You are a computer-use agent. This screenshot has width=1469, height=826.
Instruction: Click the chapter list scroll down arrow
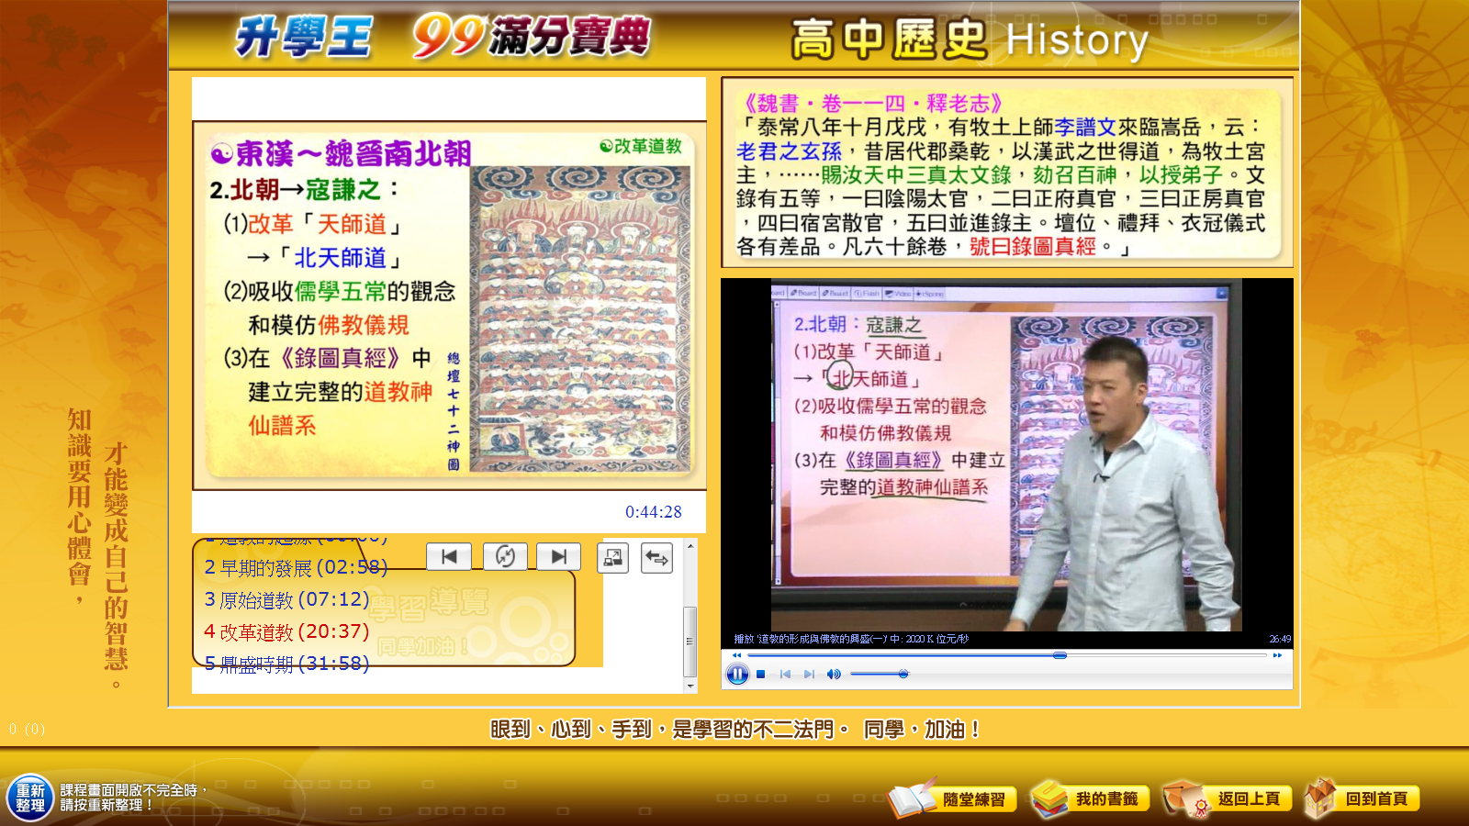pyautogui.click(x=690, y=686)
